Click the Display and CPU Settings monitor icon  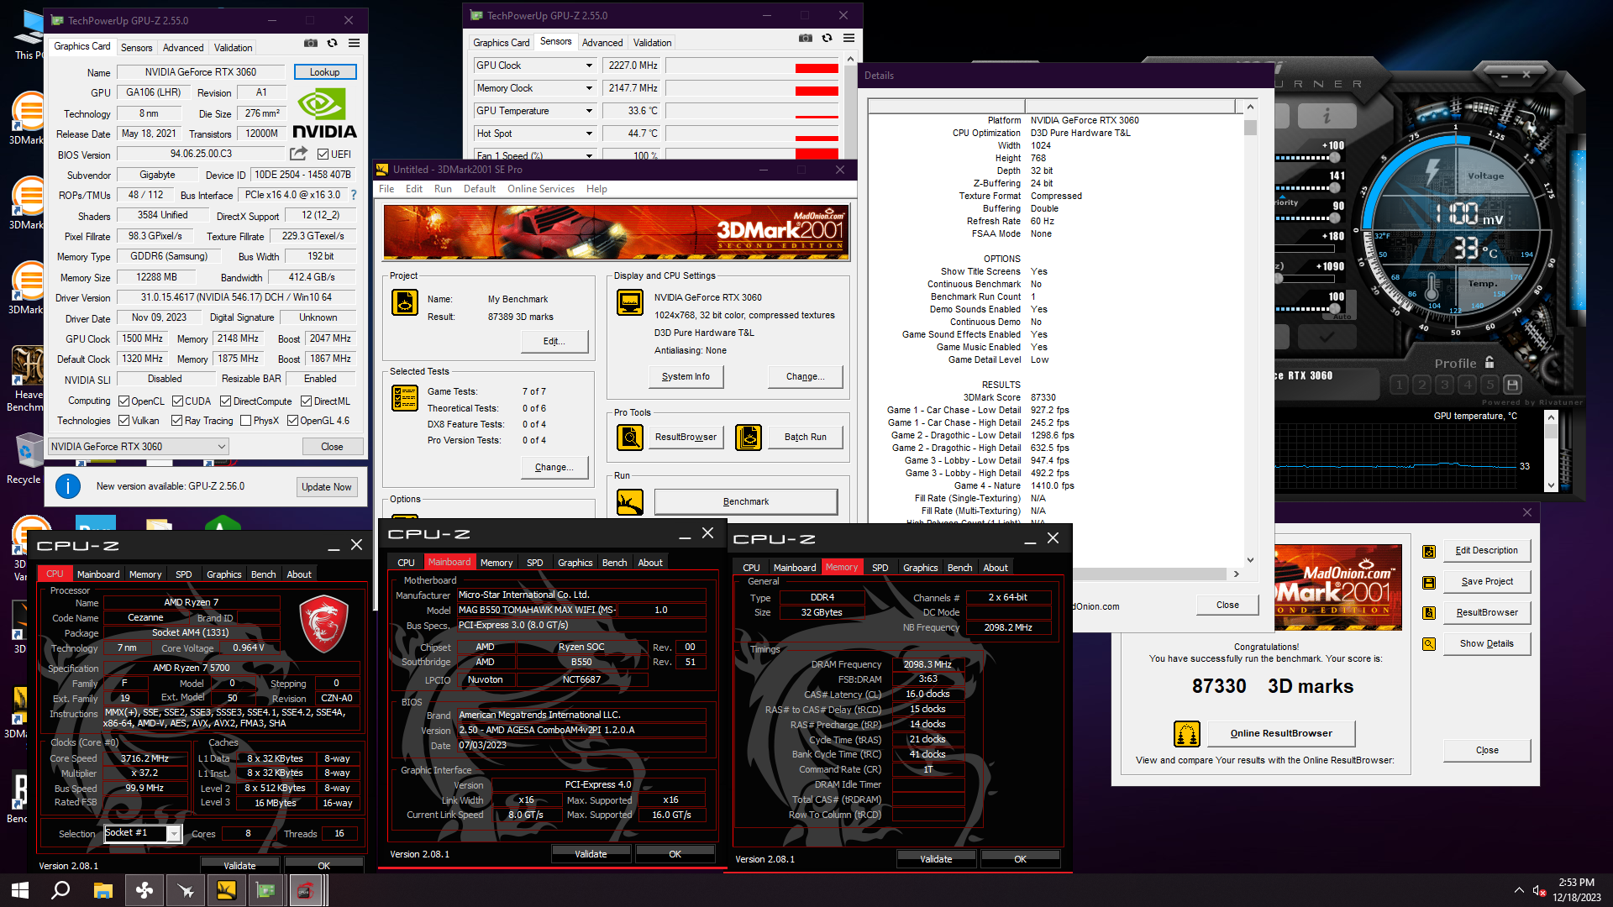(x=630, y=302)
